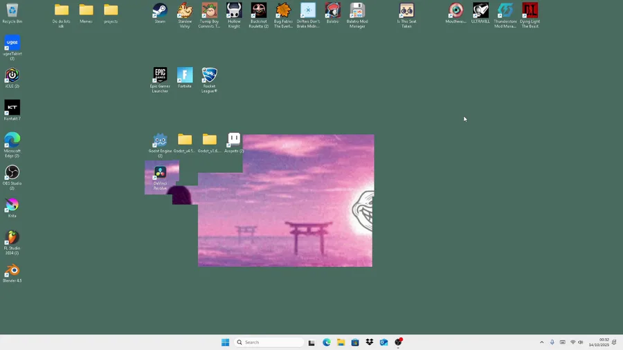The width and height of the screenshot is (623, 350).
Task: Select the Godot Engine shortcut
Action: point(160,145)
